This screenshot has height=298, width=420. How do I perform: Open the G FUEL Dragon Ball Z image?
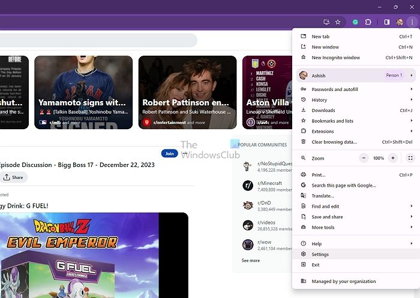94,256
